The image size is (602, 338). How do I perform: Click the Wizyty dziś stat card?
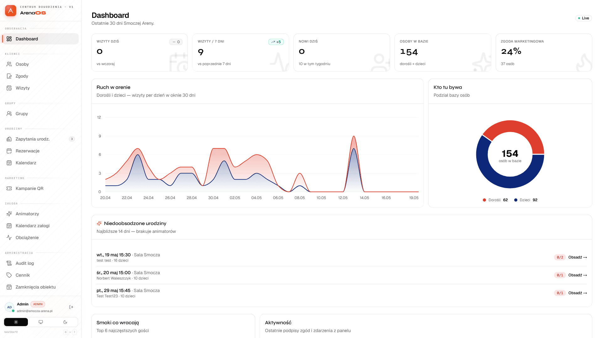[140, 53]
